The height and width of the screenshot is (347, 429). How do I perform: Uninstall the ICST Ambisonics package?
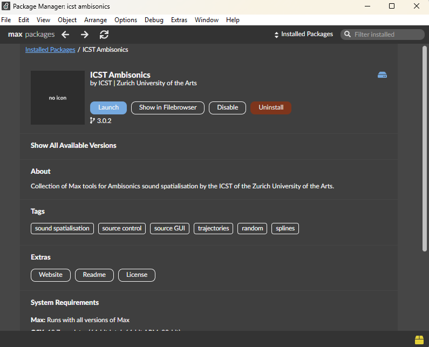(270, 107)
